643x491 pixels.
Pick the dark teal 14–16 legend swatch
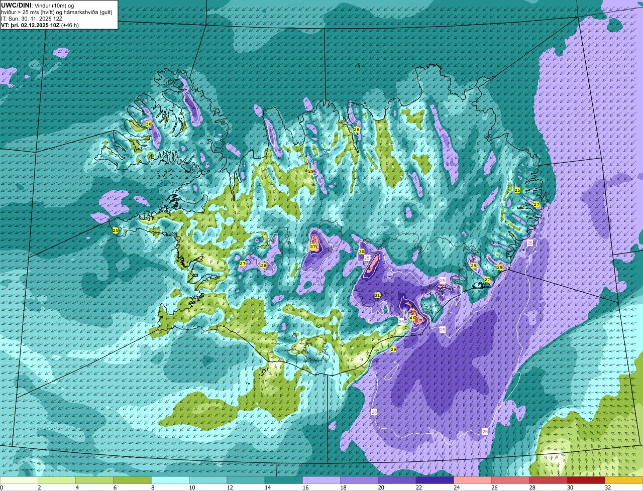tap(283, 480)
